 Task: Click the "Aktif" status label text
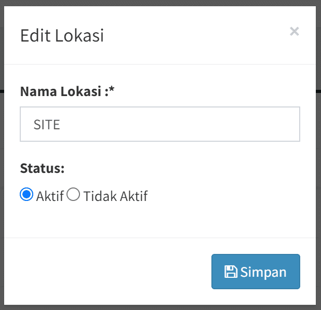50,196
